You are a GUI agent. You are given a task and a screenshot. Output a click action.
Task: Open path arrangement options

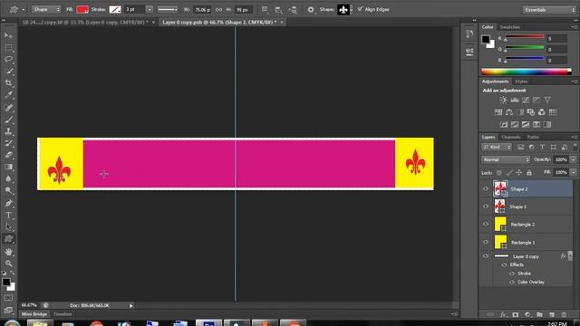pos(293,10)
